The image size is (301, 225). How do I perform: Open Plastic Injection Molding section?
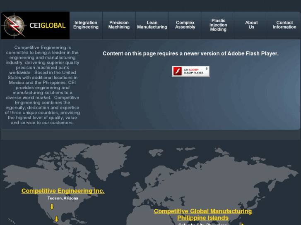[218, 25]
